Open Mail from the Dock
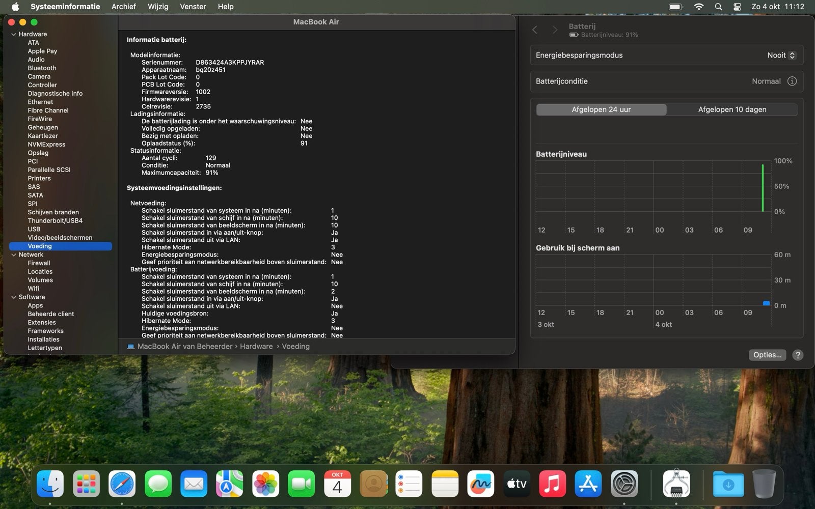Image resolution: width=815 pixels, height=509 pixels. [194, 484]
